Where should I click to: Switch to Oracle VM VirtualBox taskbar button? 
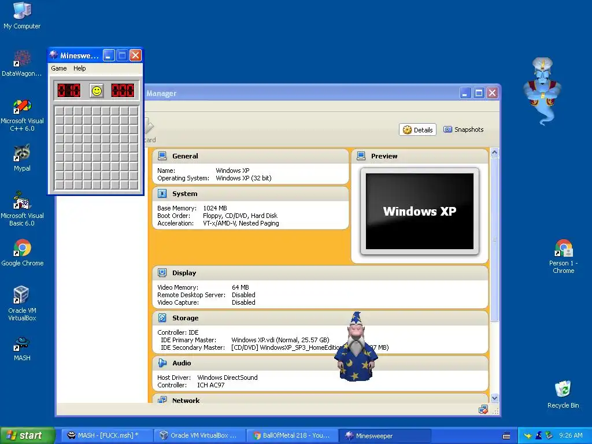tap(199, 436)
